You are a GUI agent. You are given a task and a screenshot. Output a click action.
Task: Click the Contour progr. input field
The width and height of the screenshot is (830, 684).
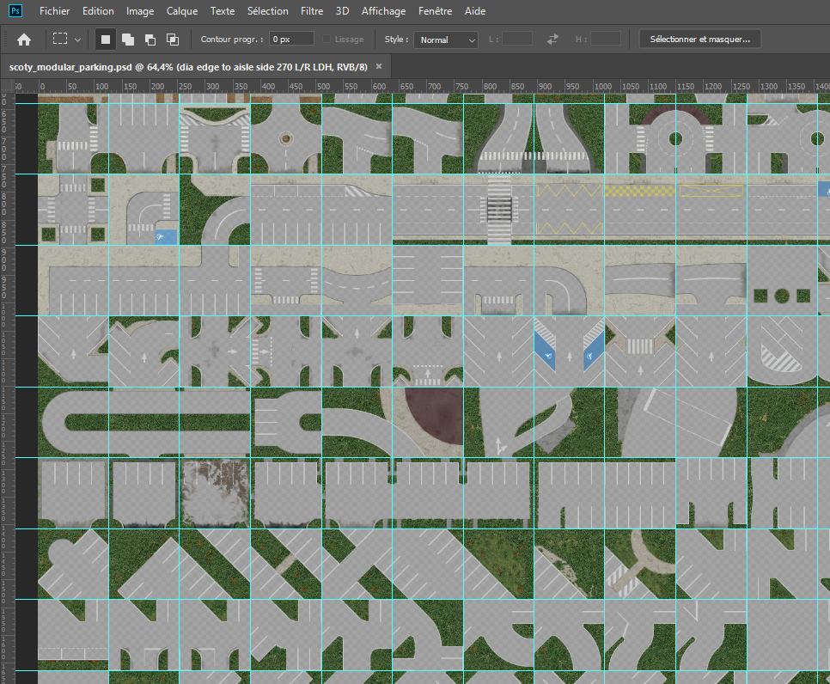[291, 40]
